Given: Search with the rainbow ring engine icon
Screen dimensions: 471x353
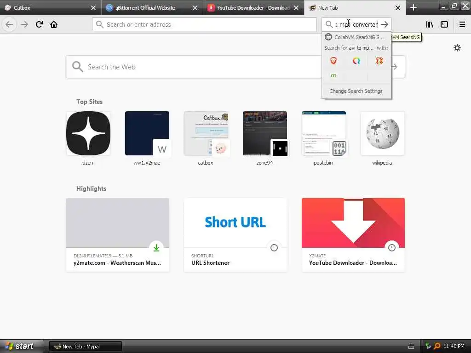Looking at the screenshot, I should (356, 61).
